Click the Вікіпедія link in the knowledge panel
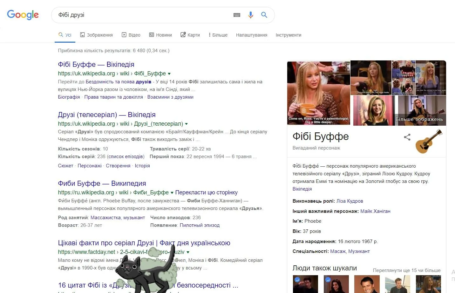 tap(302, 189)
